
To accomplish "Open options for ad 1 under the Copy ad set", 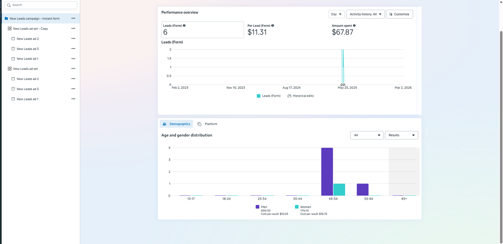I will (x=73, y=59).
